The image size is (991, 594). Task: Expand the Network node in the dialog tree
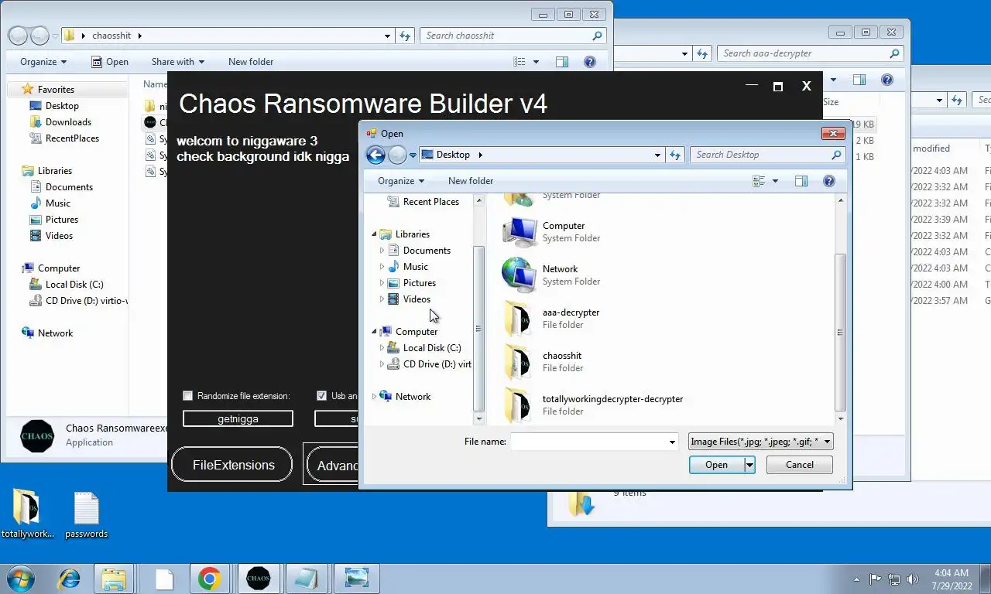(x=375, y=397)
